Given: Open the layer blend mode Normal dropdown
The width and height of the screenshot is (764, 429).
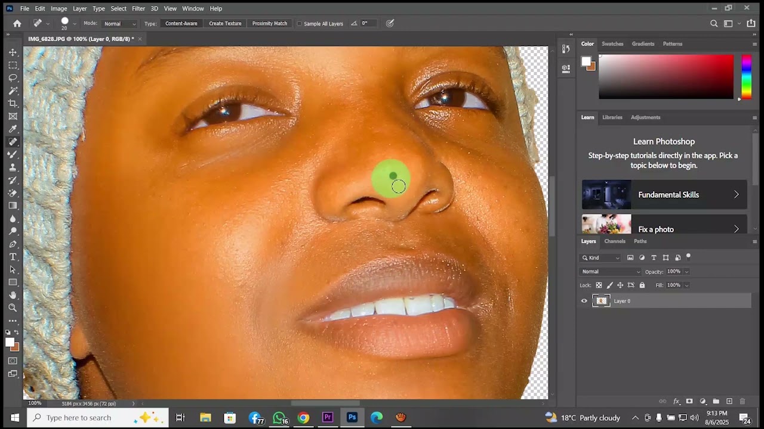Looking at the screenshot, I should coord(611,272).
